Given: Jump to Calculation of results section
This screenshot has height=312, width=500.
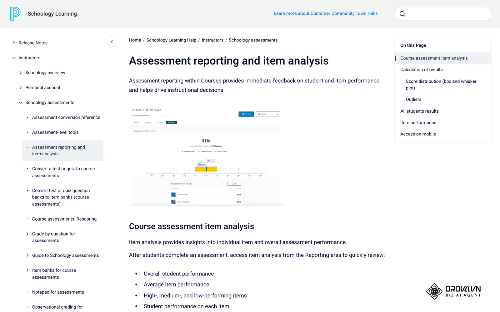Looking at the screenshot, I should click(421, 70).
